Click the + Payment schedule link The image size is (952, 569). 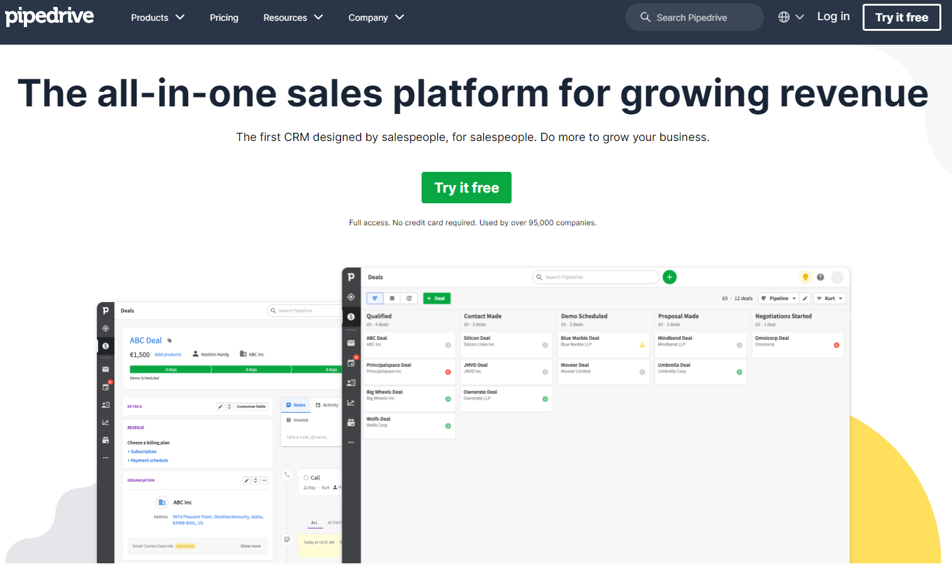click(x=148, y=460)
